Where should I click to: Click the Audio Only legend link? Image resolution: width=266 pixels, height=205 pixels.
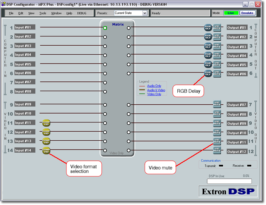154,86
